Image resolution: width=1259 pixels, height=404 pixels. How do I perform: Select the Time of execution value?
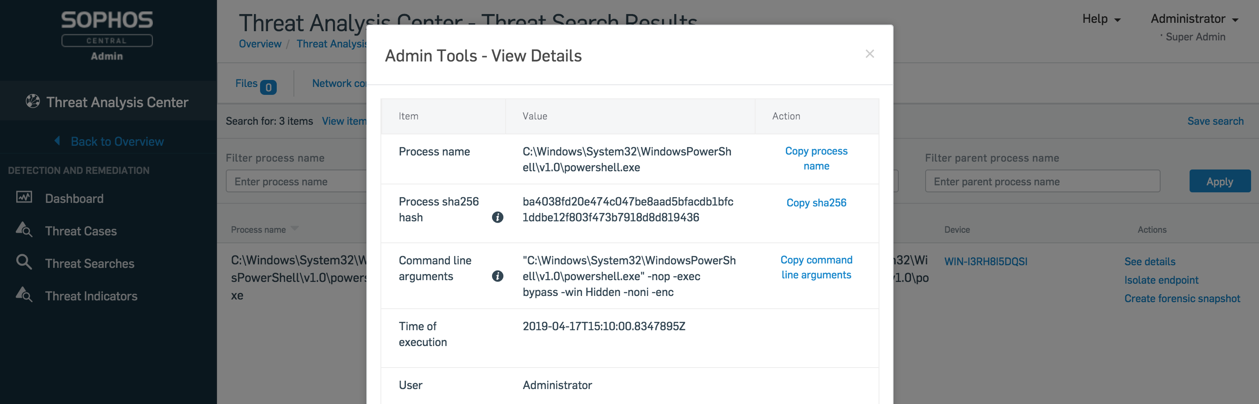tap(604, 326)
